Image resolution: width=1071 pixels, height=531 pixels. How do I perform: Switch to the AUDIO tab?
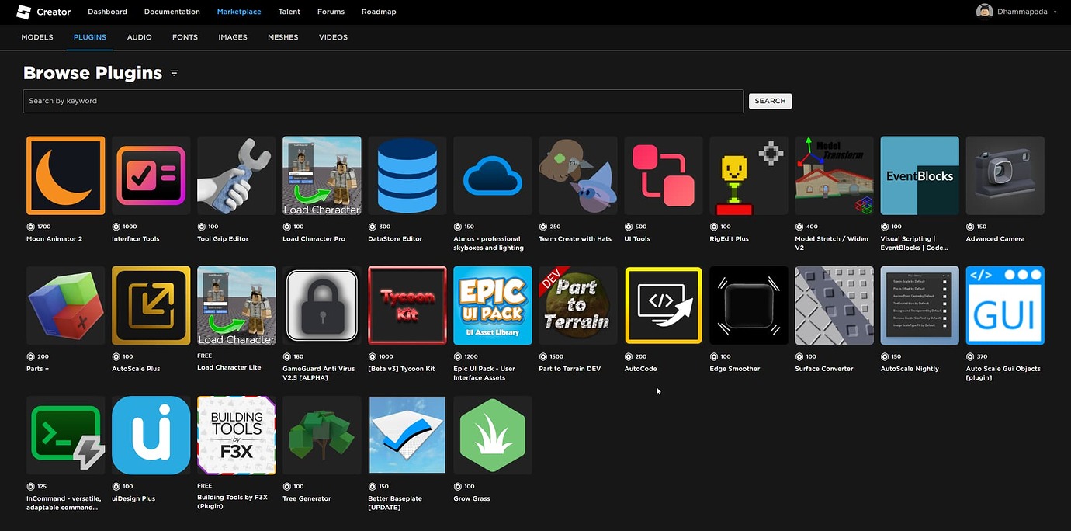[x=140, y=37]
